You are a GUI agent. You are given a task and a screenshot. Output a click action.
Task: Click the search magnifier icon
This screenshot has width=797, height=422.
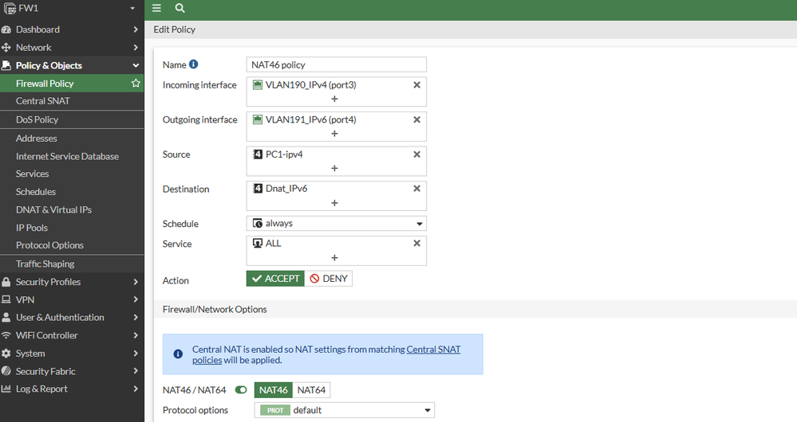180,8
